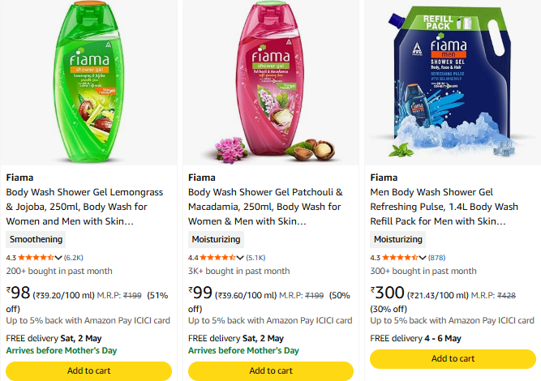Click the ₹98 price of Lemongrass gel
The width and height of the screenshot is (541, 381).
pyautogui.click(x=19, y=293)
